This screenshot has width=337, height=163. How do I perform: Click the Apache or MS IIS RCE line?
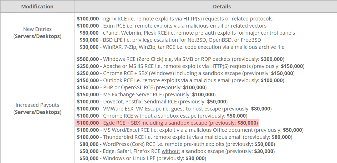(x=190, y=66)
